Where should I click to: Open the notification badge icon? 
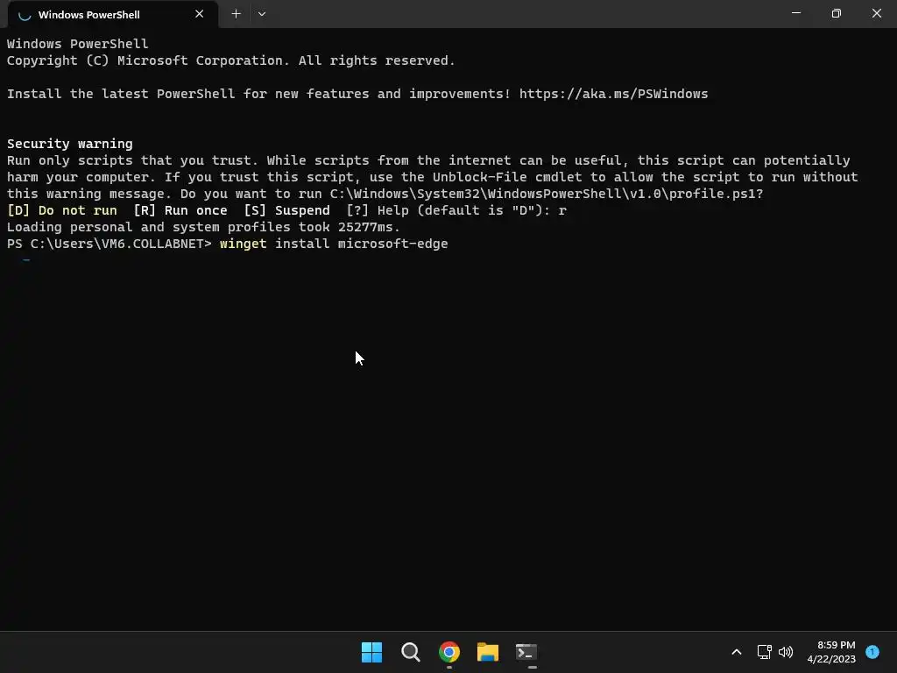tap(872, 652)
